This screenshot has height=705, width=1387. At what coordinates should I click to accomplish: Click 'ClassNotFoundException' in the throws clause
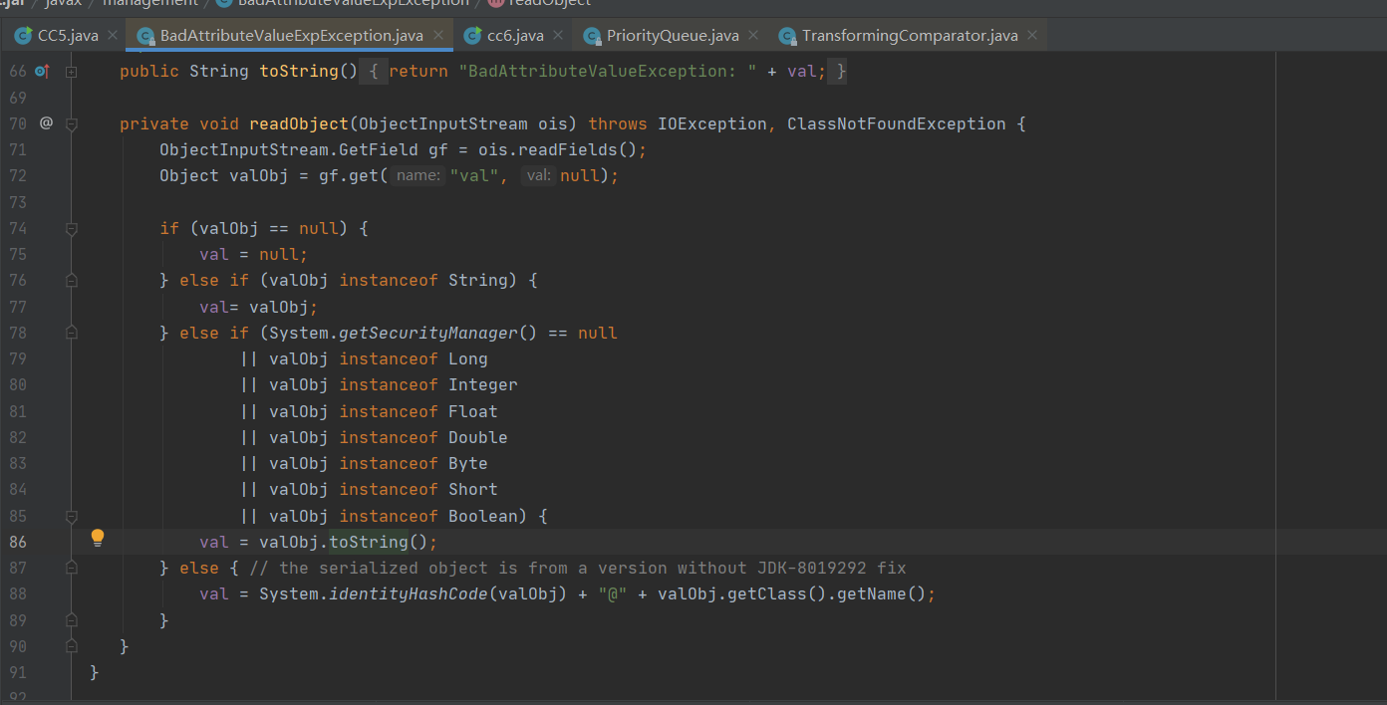pos(897,123)
